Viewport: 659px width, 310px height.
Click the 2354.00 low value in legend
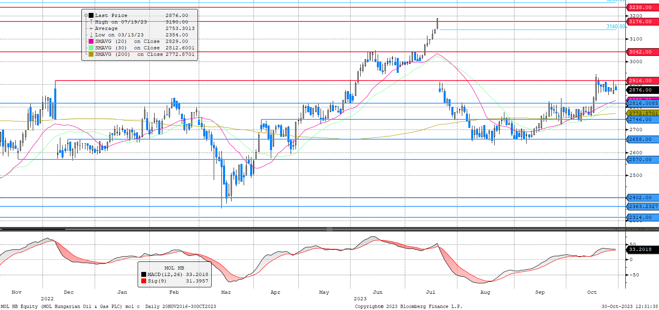pos(177,35)
